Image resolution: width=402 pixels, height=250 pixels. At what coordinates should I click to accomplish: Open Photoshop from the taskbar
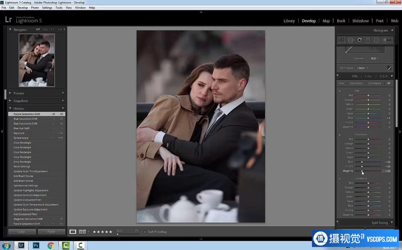pos(36,246)
